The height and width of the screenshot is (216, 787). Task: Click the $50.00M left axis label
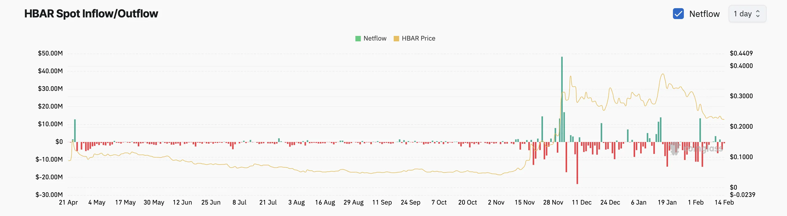coord(50,53)
